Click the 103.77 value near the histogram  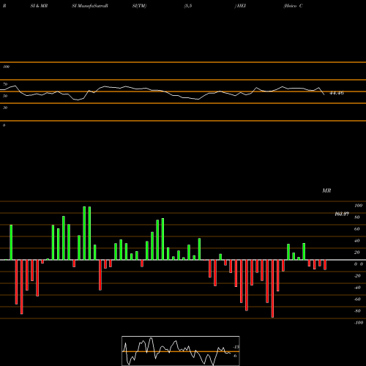[x=342, y=214]
